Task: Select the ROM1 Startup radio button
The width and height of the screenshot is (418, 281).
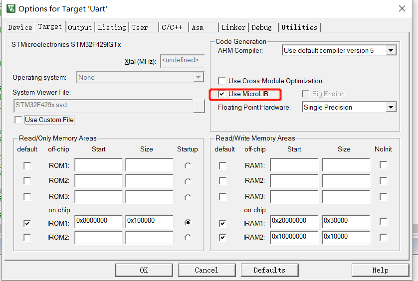Action: [x=188, y=166]
